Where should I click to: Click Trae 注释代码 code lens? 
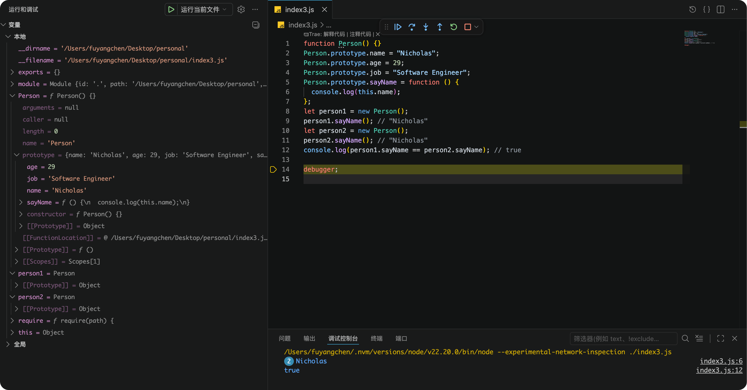coord(360,34)
